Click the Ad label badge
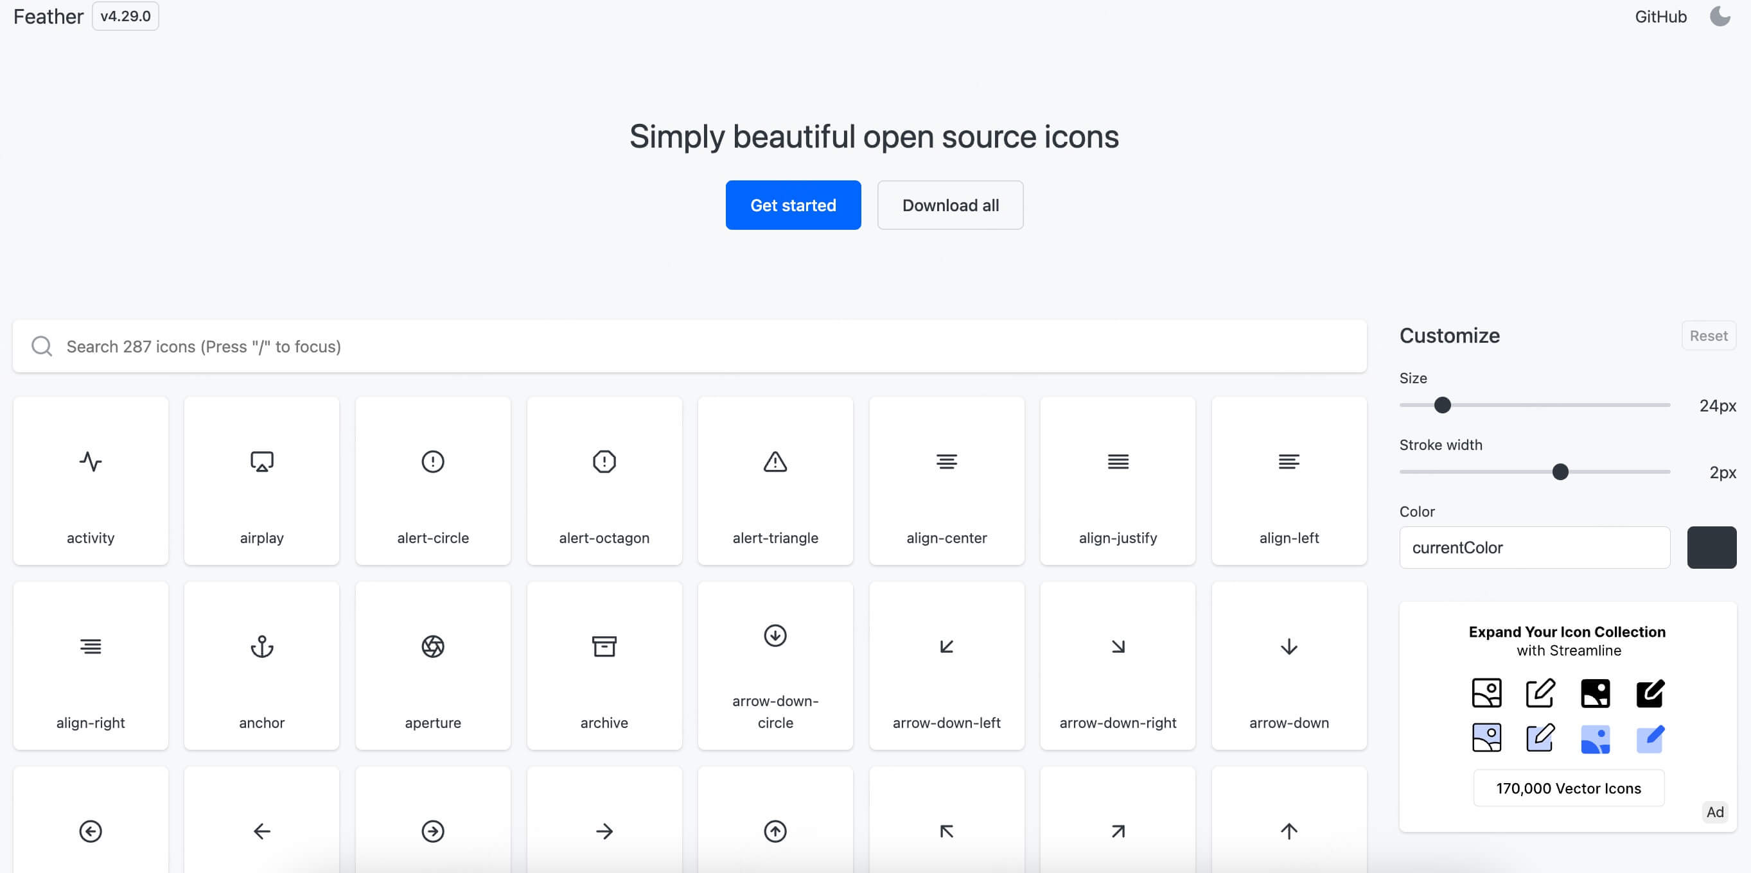This screenshot has width=1751, height=873. pos(1715,812)
